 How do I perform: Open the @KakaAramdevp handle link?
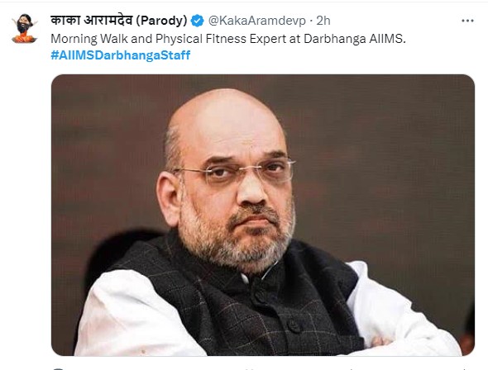click(256, 21)
